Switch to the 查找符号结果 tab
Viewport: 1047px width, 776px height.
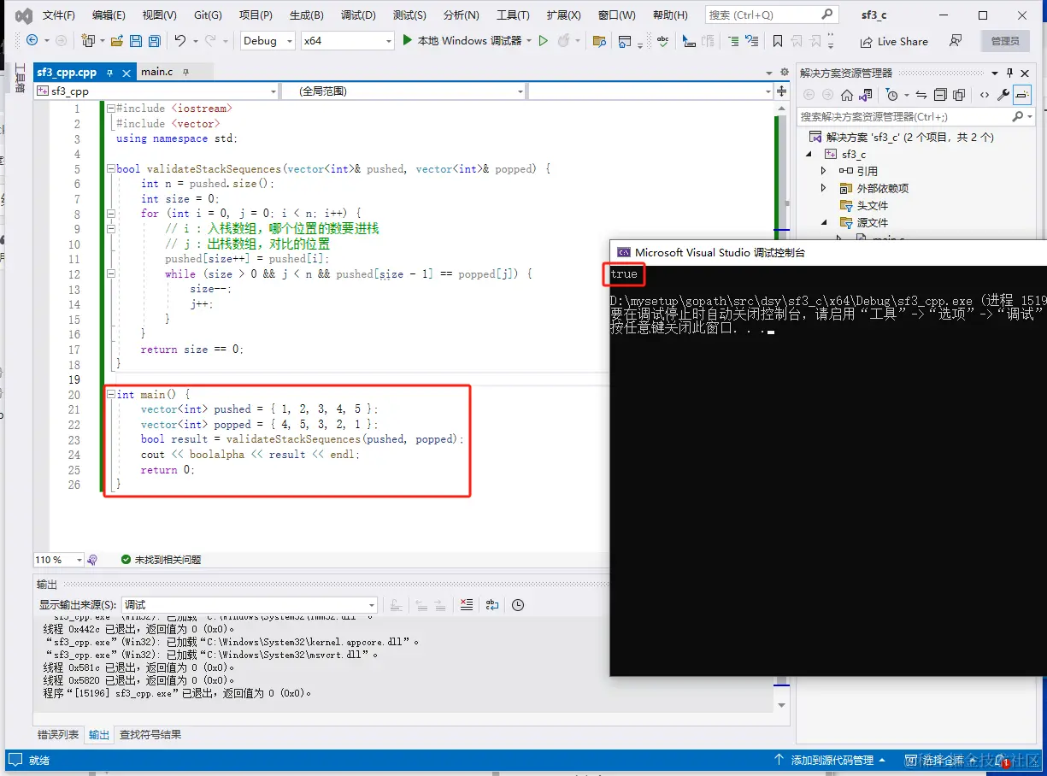[150, 734]
